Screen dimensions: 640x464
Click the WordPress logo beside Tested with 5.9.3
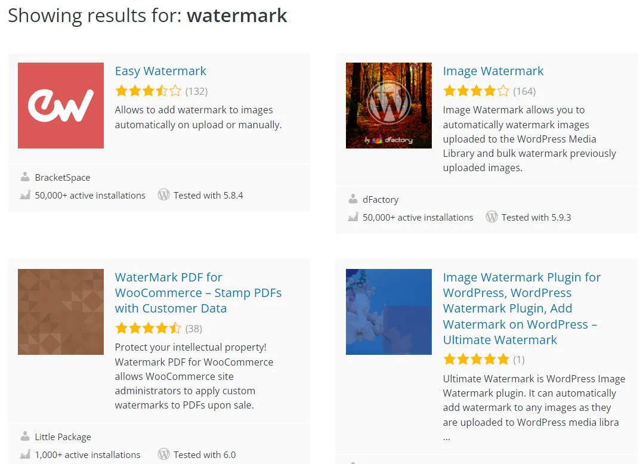tap(491, 217)
